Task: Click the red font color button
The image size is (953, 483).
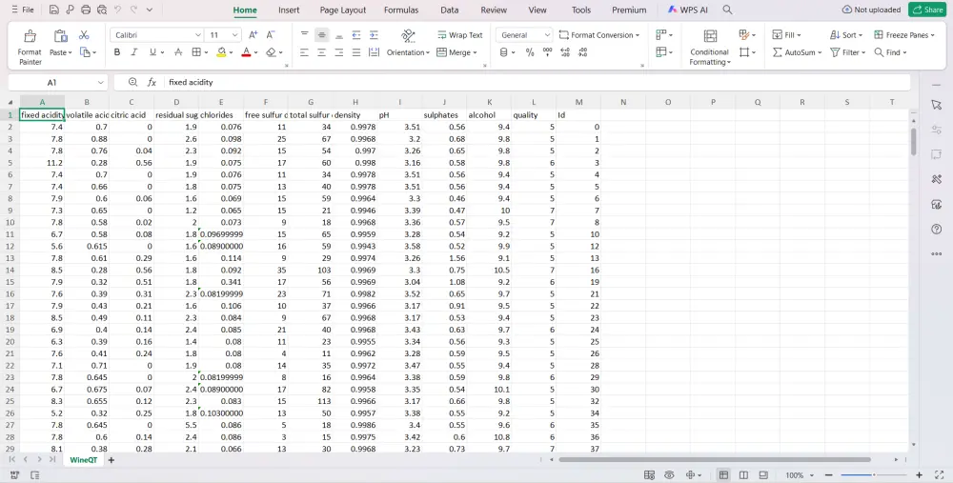Action: (x=246, y=52)
